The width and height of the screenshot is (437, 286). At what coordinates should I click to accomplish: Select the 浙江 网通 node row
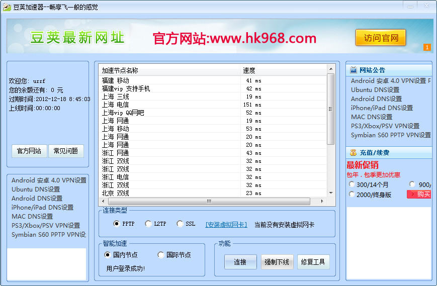point(213,153)
